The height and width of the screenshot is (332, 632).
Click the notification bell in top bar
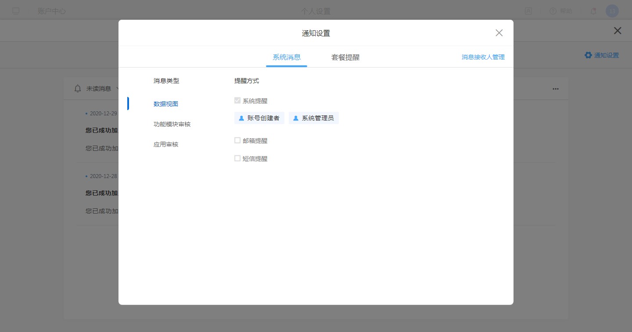pyautogui.click(x=593, y=11)
